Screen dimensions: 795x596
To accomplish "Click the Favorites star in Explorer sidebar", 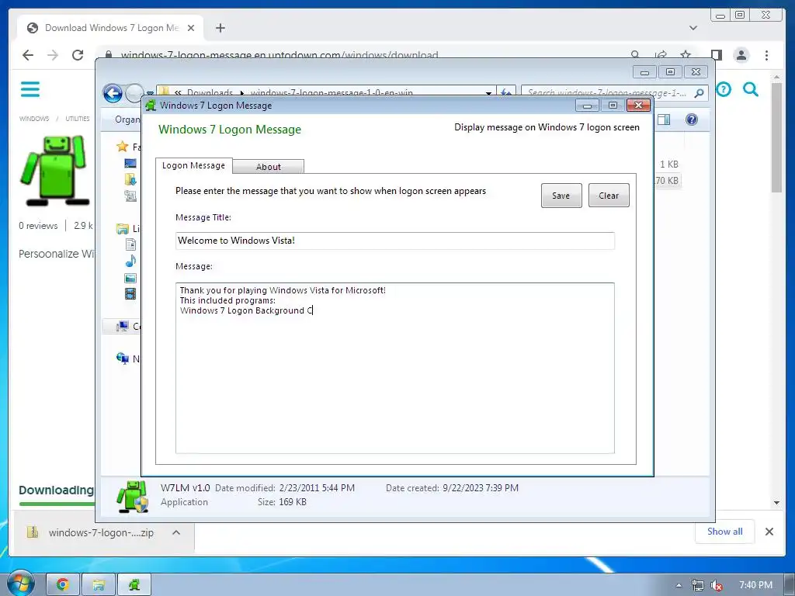I will [122, 147].
